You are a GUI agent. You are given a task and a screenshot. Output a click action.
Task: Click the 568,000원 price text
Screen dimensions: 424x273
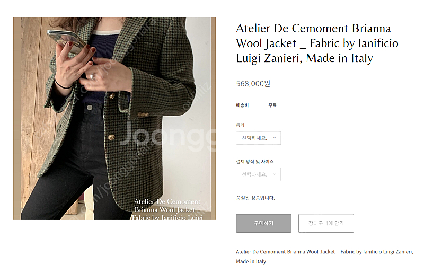[x=253, y=84]
